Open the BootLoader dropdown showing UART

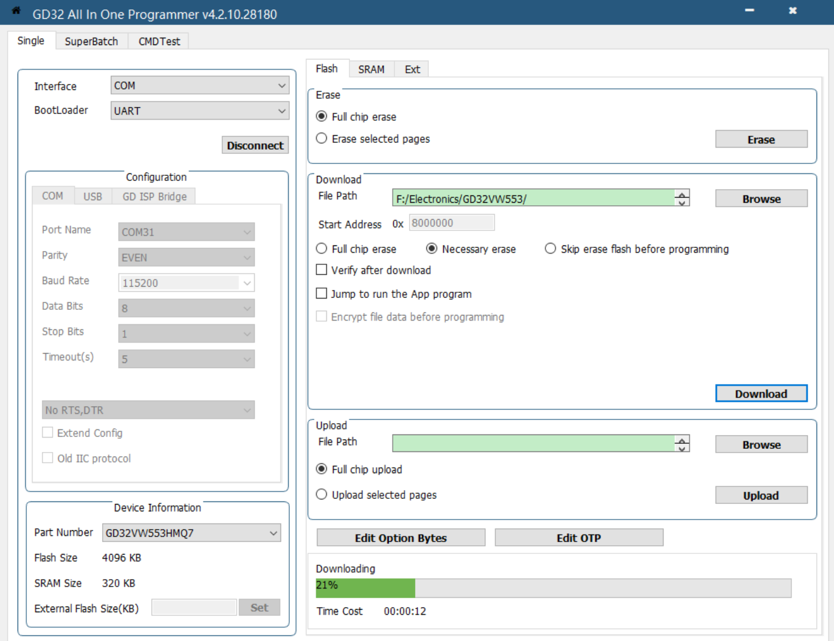coord(200,111)
